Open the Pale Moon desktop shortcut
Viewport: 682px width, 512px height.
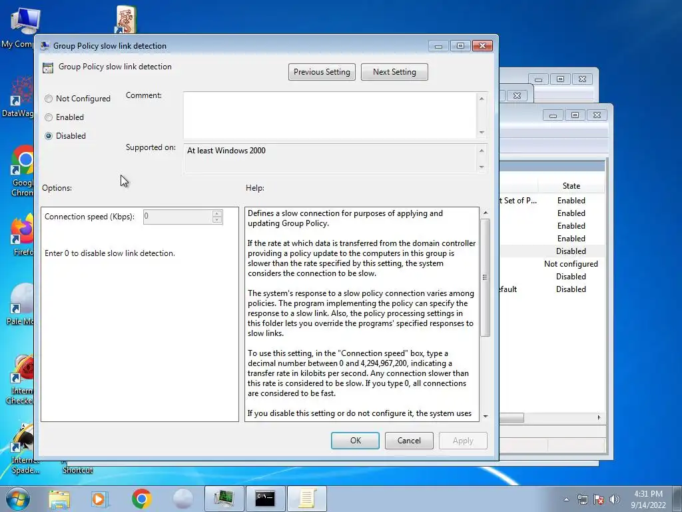[20, 304]
